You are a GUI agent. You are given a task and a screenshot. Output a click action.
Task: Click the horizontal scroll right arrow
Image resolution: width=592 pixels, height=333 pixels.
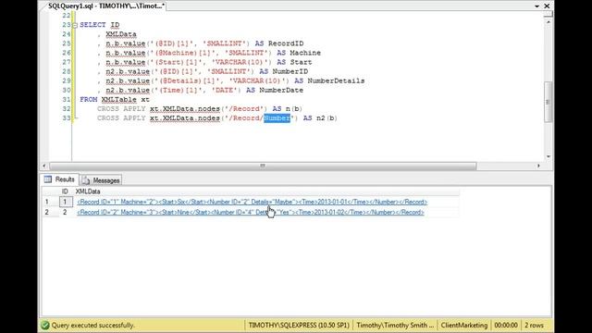point(538,166)
